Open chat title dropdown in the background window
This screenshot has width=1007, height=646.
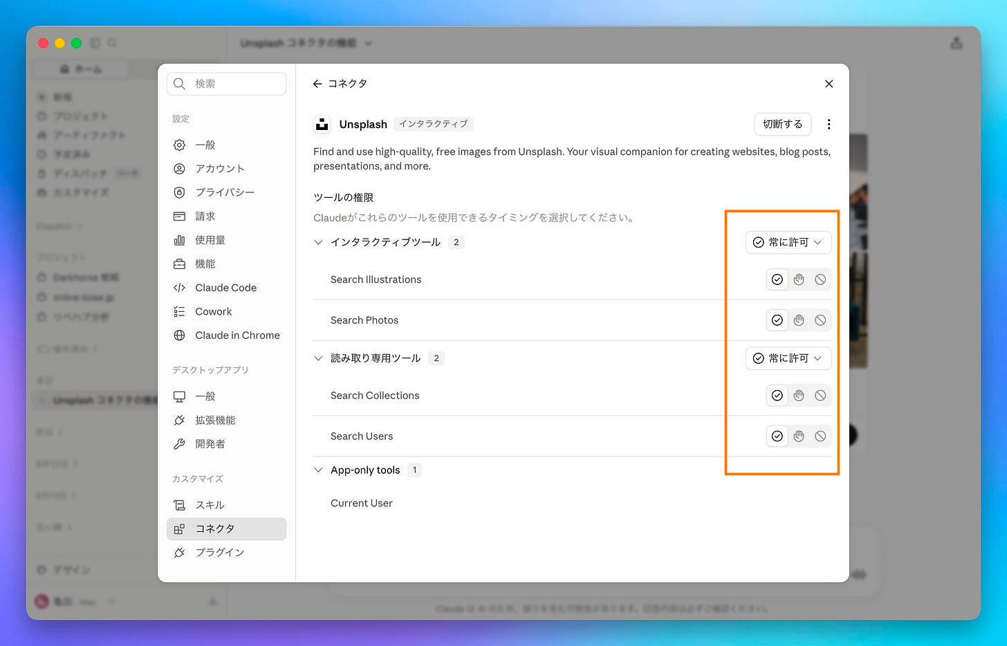368,44
